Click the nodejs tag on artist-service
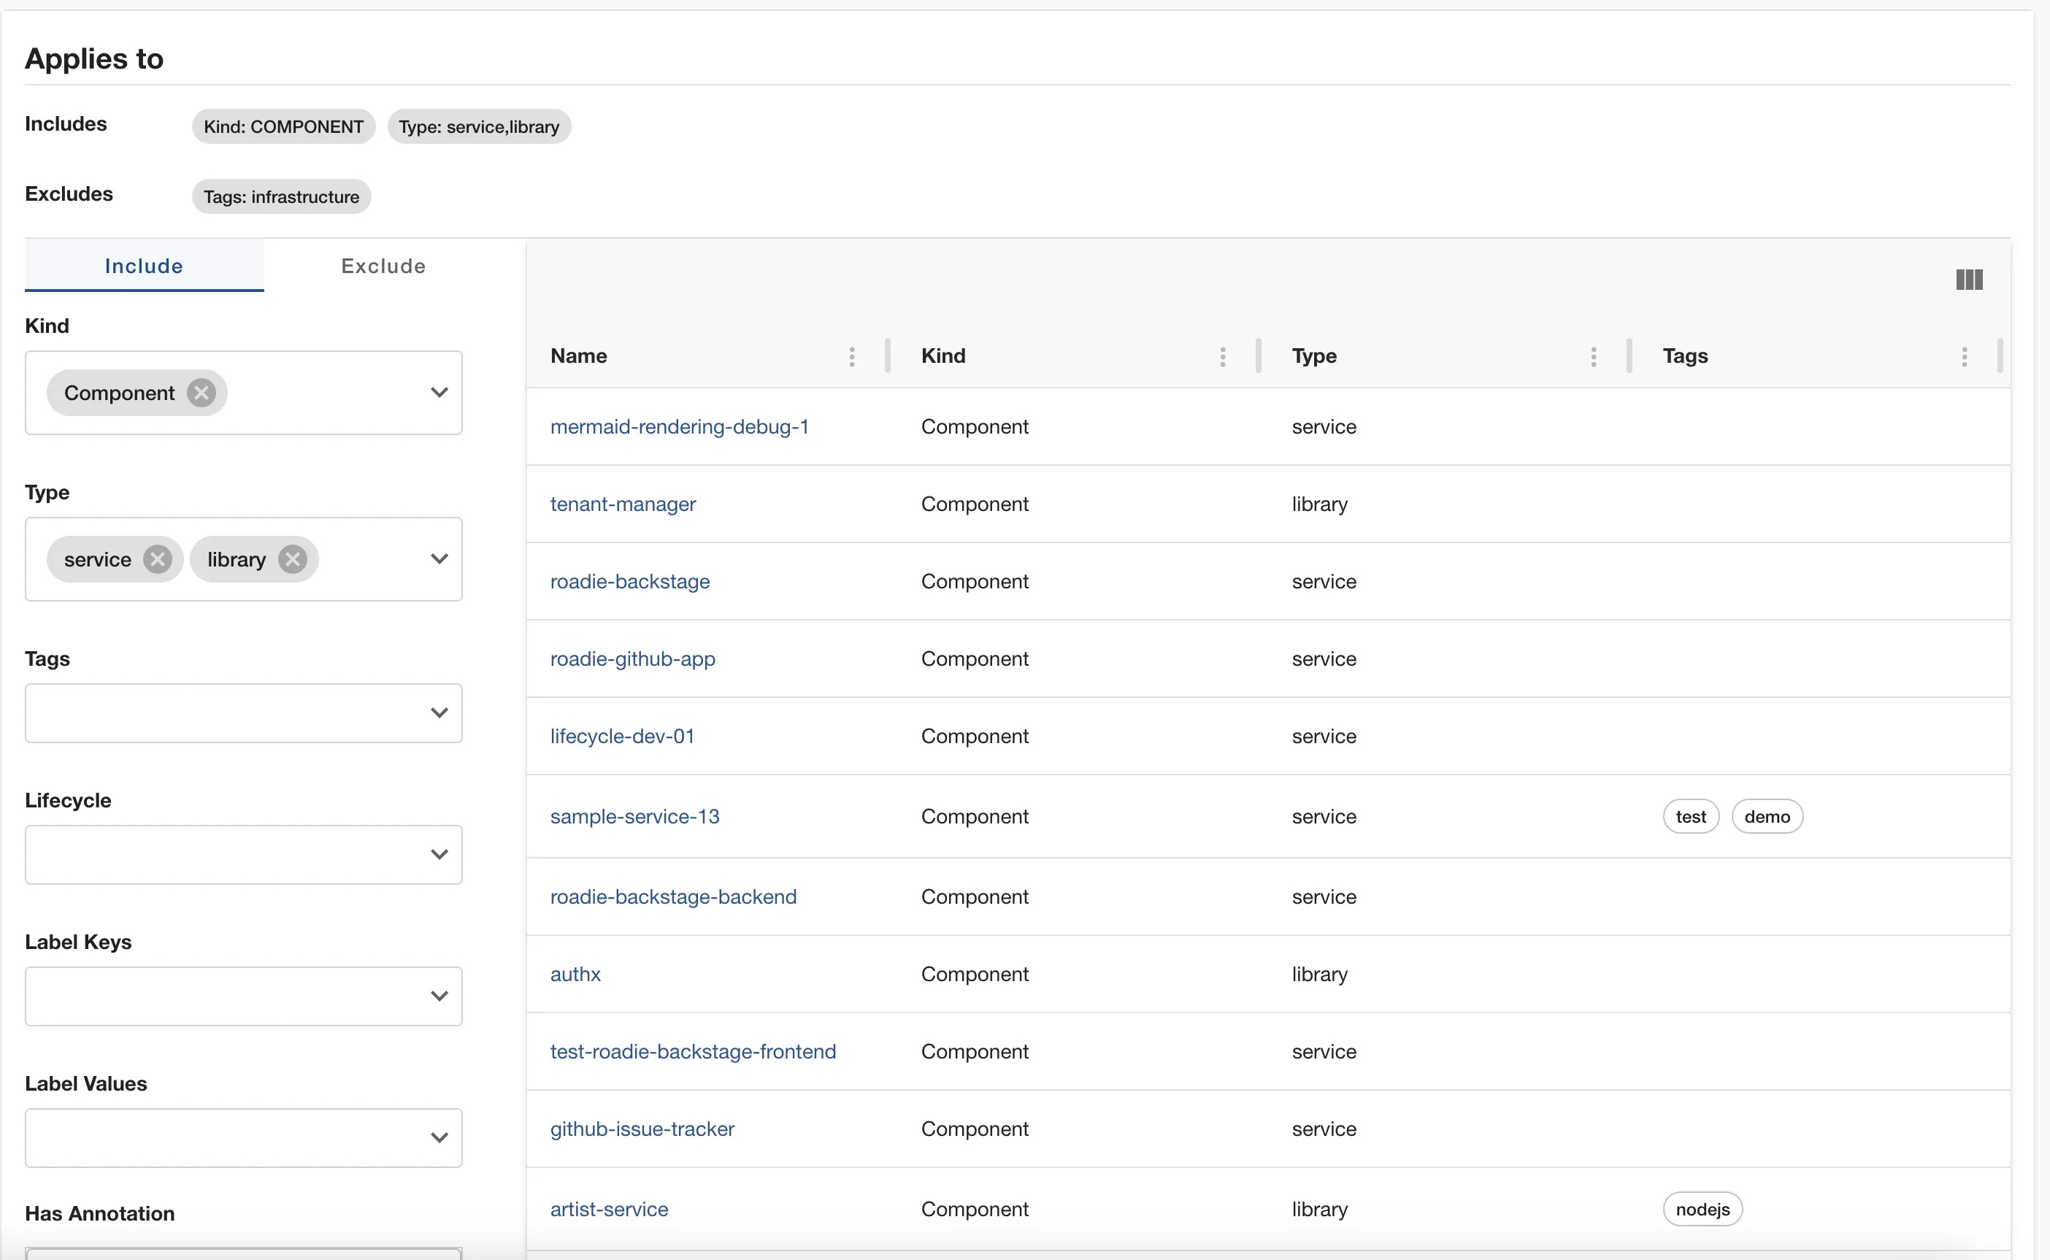 click(1702, 1209)
